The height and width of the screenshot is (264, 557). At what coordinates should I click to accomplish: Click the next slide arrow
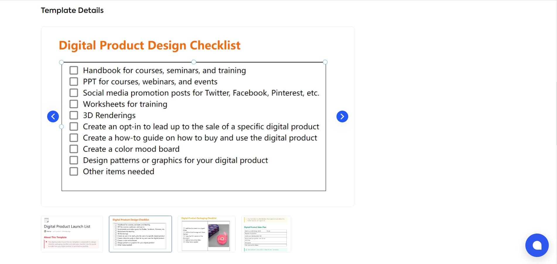[x=342, y=116]
